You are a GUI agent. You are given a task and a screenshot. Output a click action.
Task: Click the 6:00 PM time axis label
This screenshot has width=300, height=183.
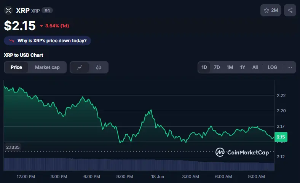[92, 177]
